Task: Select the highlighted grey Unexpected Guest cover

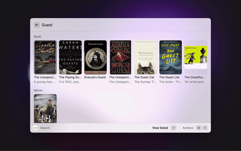Action: coord(45,57)
